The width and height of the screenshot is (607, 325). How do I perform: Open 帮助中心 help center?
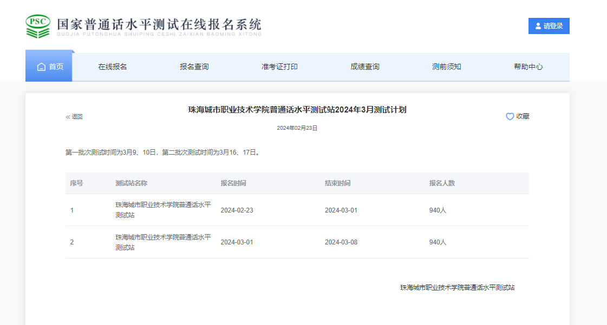(x=528, y=67)
